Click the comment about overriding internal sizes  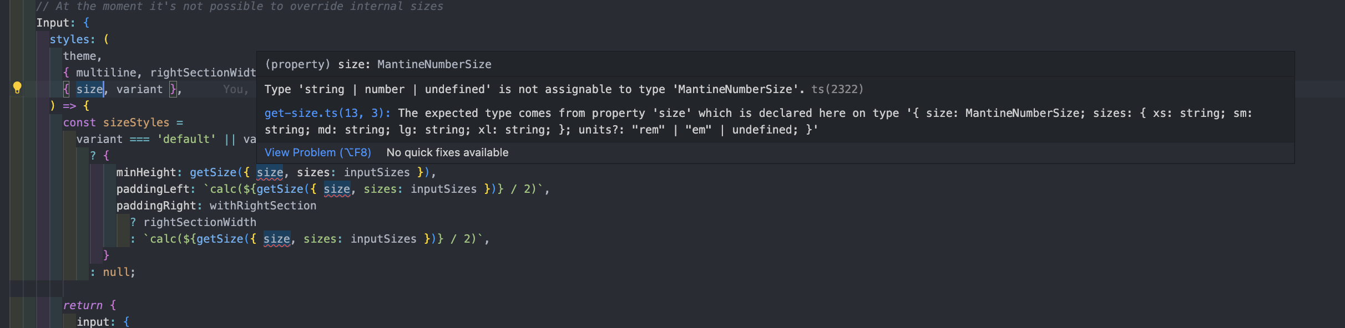tap(239, 6)
